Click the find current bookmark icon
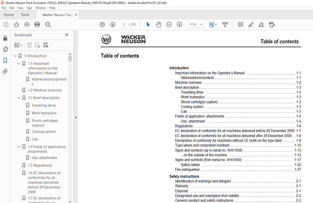The image size is (313, 203). tap(46, 45)
